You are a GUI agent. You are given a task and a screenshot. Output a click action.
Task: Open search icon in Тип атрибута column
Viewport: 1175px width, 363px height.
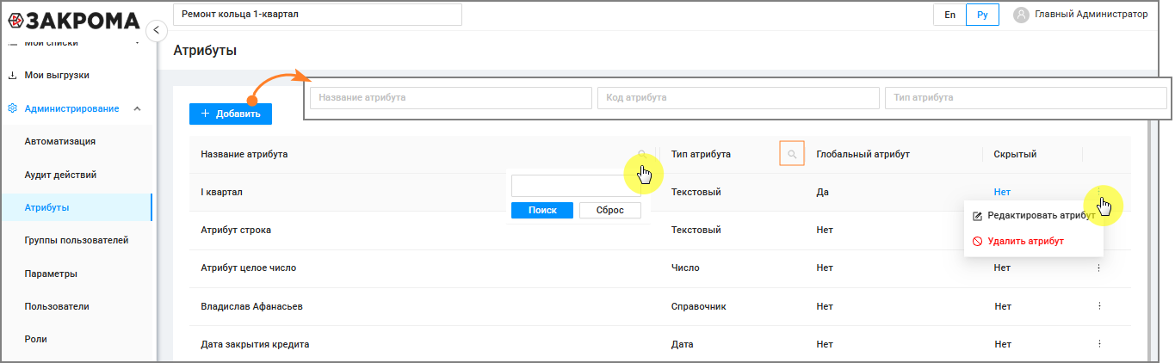pos(792,154)
